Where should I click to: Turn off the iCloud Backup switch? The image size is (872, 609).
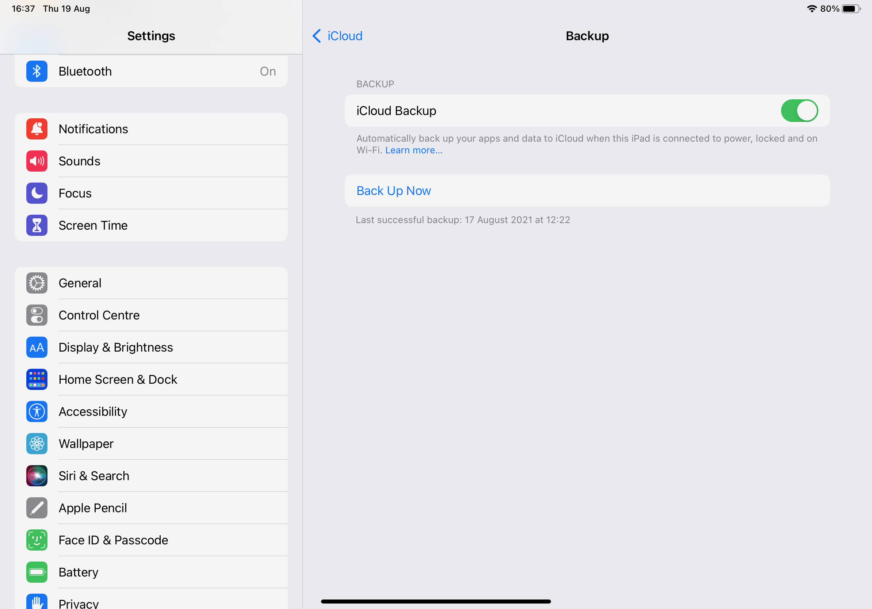click(799, 111)
